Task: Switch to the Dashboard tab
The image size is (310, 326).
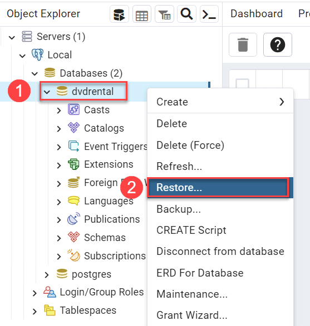Action: coord(257,14)
